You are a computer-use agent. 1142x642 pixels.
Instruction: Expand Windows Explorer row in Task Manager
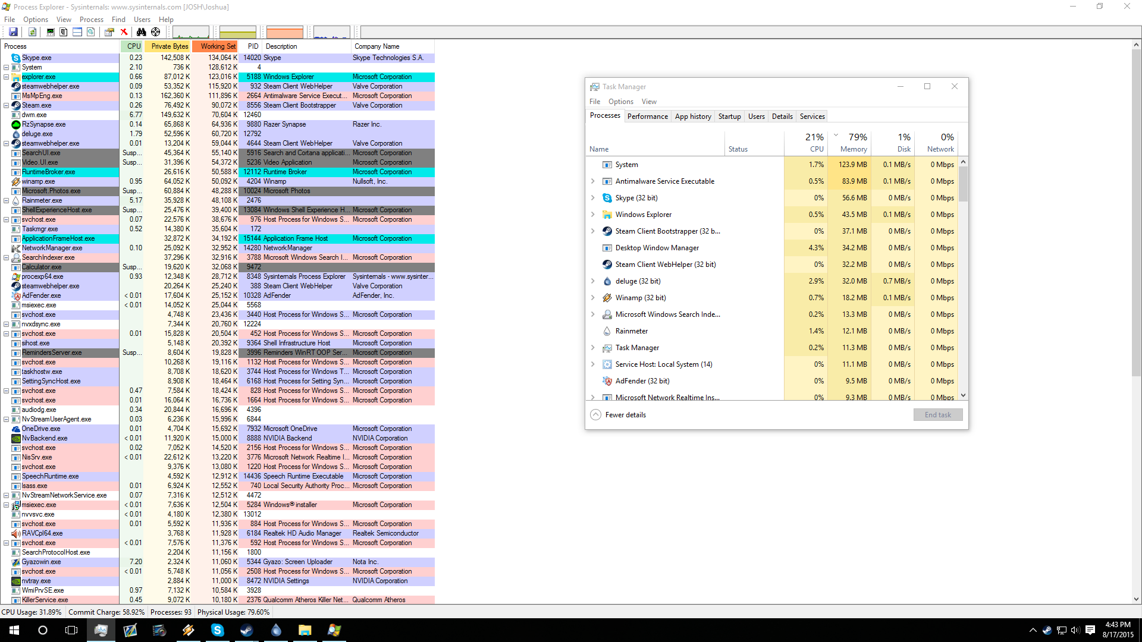592,215
